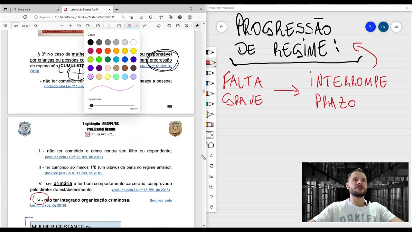Screen dimensions: 412x232
Task: Select the orange pen in Whiteboard
Action: (210, 94)
